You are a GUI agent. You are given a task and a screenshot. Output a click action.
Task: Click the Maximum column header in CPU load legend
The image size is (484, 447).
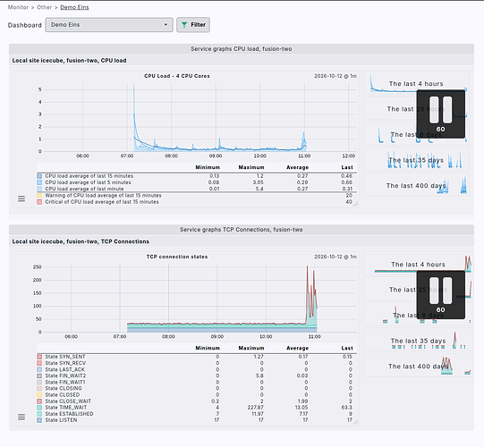(x=251, y=167)
